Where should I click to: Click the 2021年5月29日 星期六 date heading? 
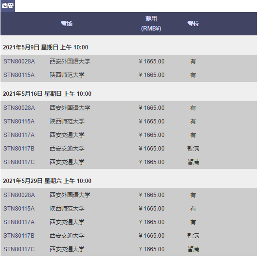pos(47,181)
